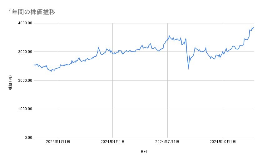Click the lowest dip of the August crash
Image resolution: width=262 pixels, height=162 pixels.
(x=188, y=68)
